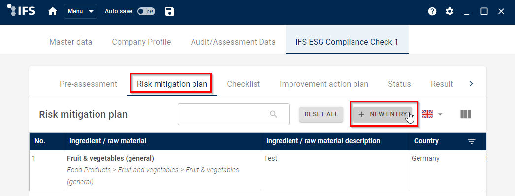The width and height of the screenshot is (515, 196).
Task: Focus the risk mitigation search field
Action: pos(233,114)
